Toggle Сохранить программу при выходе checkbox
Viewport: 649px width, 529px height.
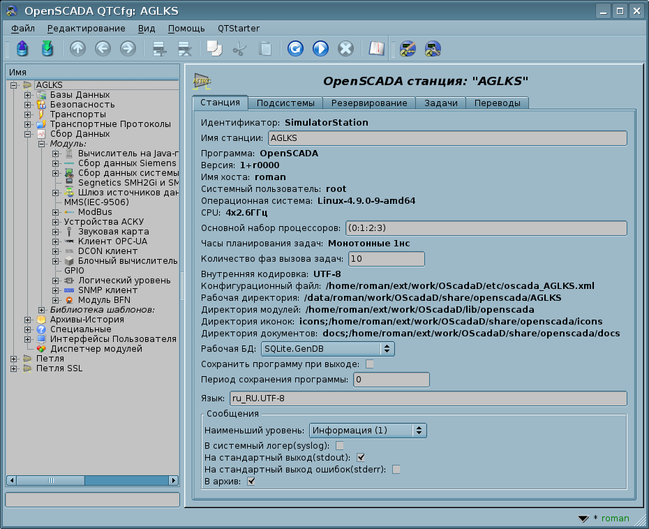(370, 364)
